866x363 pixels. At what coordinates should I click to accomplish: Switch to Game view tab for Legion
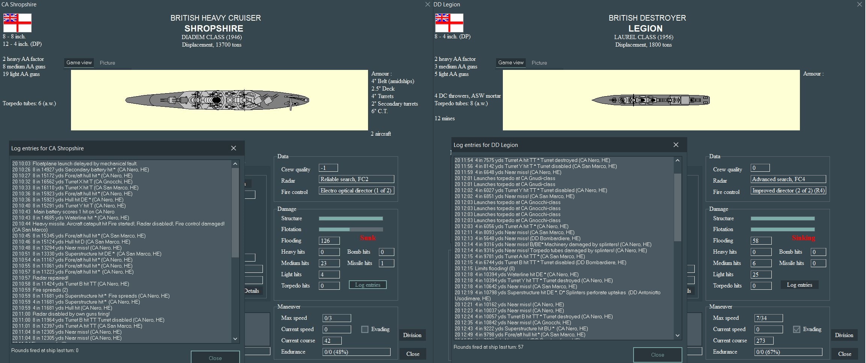coord(511,63)
